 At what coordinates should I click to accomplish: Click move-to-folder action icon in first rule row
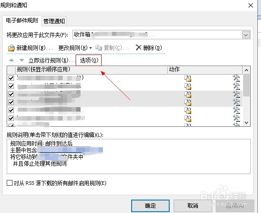pos(188,78)
